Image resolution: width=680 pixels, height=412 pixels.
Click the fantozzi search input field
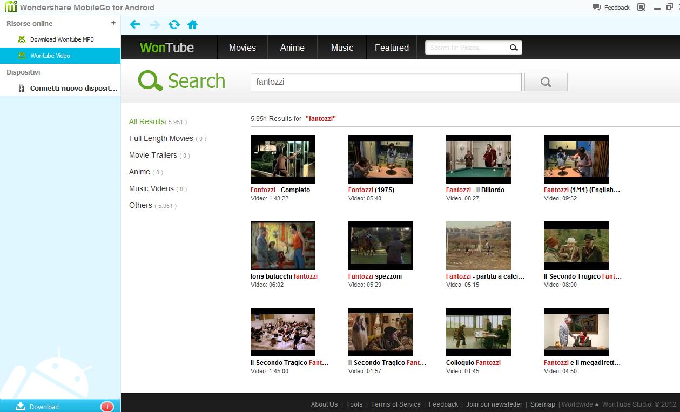point(386,82)
